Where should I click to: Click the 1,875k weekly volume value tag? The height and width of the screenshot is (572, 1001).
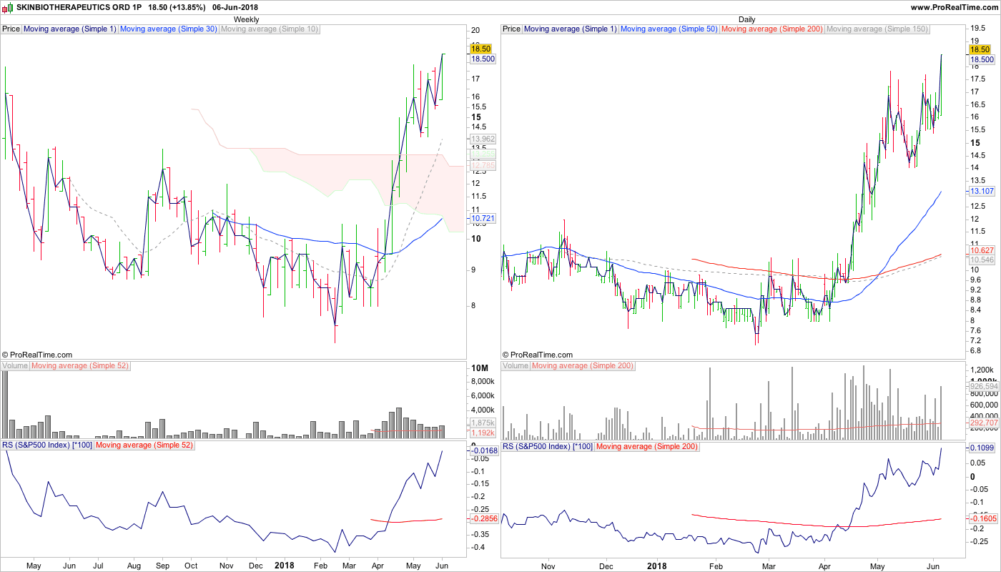pyautogui.click(x=483, y=423)
